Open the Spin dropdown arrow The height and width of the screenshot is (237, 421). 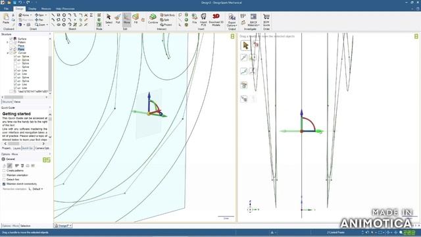click(x=45, y=15)
